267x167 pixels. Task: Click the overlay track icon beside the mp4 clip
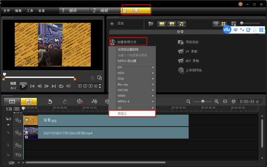18,132
